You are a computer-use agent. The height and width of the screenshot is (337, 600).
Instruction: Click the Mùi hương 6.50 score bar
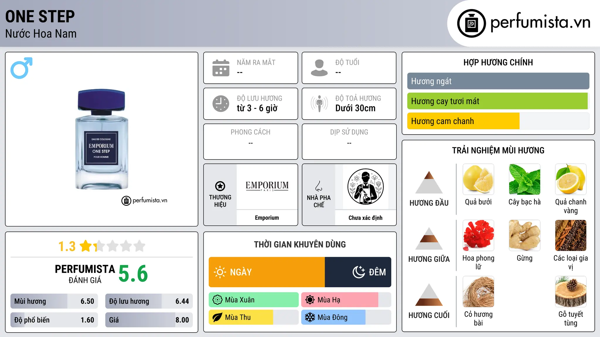point(54,301)
